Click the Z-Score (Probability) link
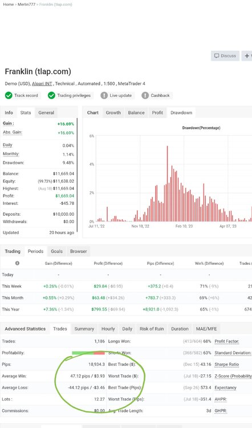 [233, 376]
